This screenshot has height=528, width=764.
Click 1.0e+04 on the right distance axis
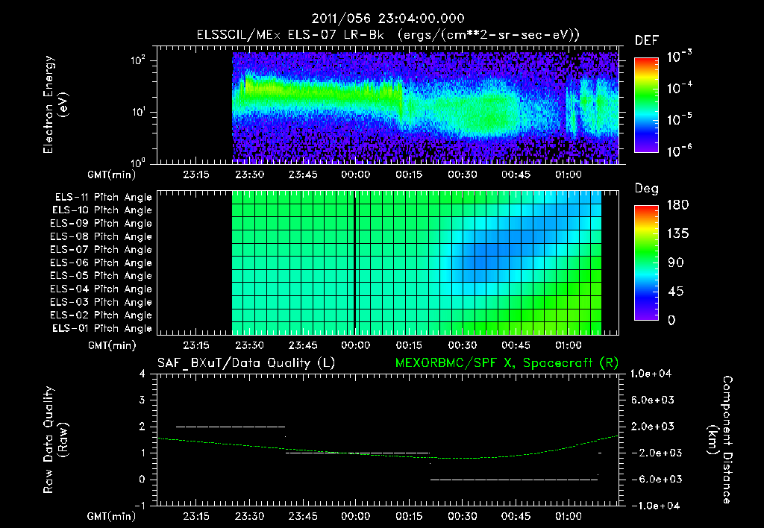(651, 374)
